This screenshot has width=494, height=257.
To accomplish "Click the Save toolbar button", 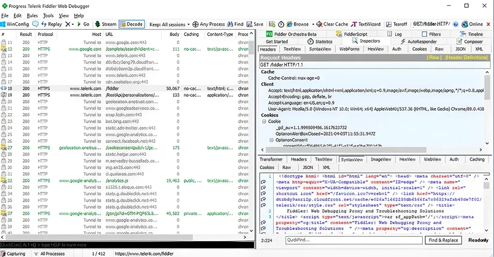I will (255, 24).
